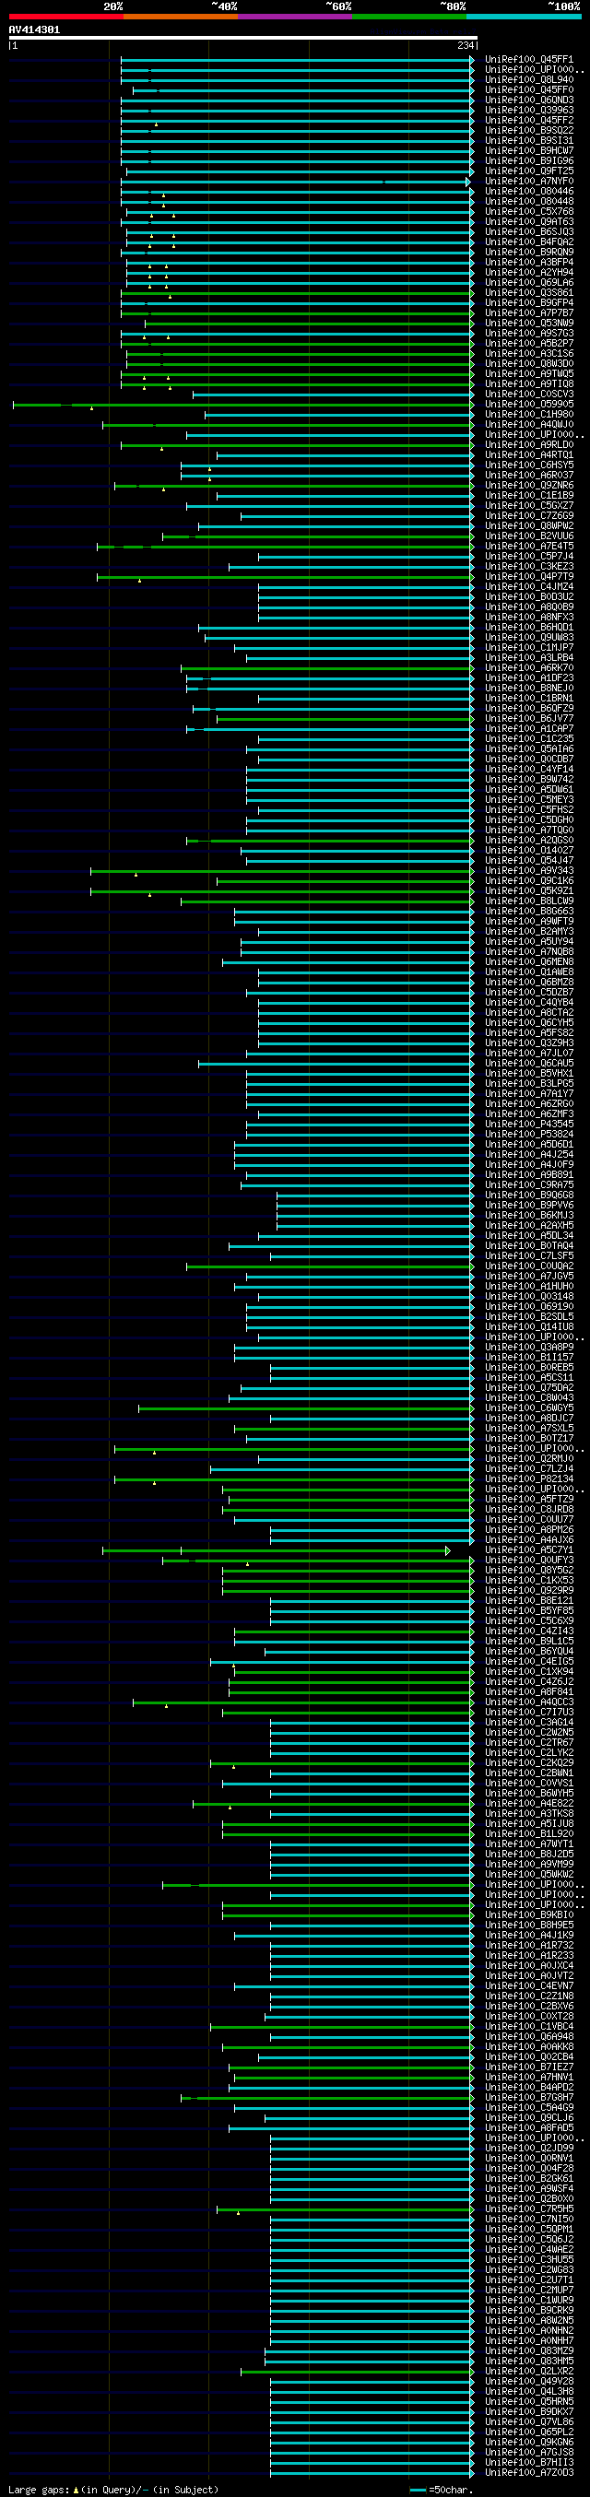Select label UniRef100_C5X768
This screenshot has height=2497, width=590.
[x=529, y=211]
